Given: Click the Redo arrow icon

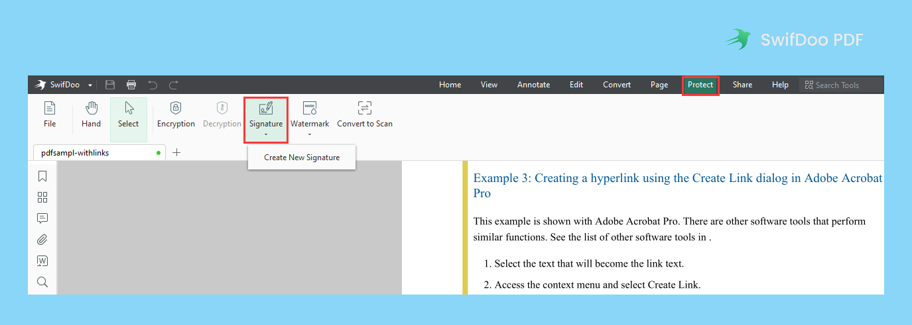Looking at the screenshot, I should (174, 85).
